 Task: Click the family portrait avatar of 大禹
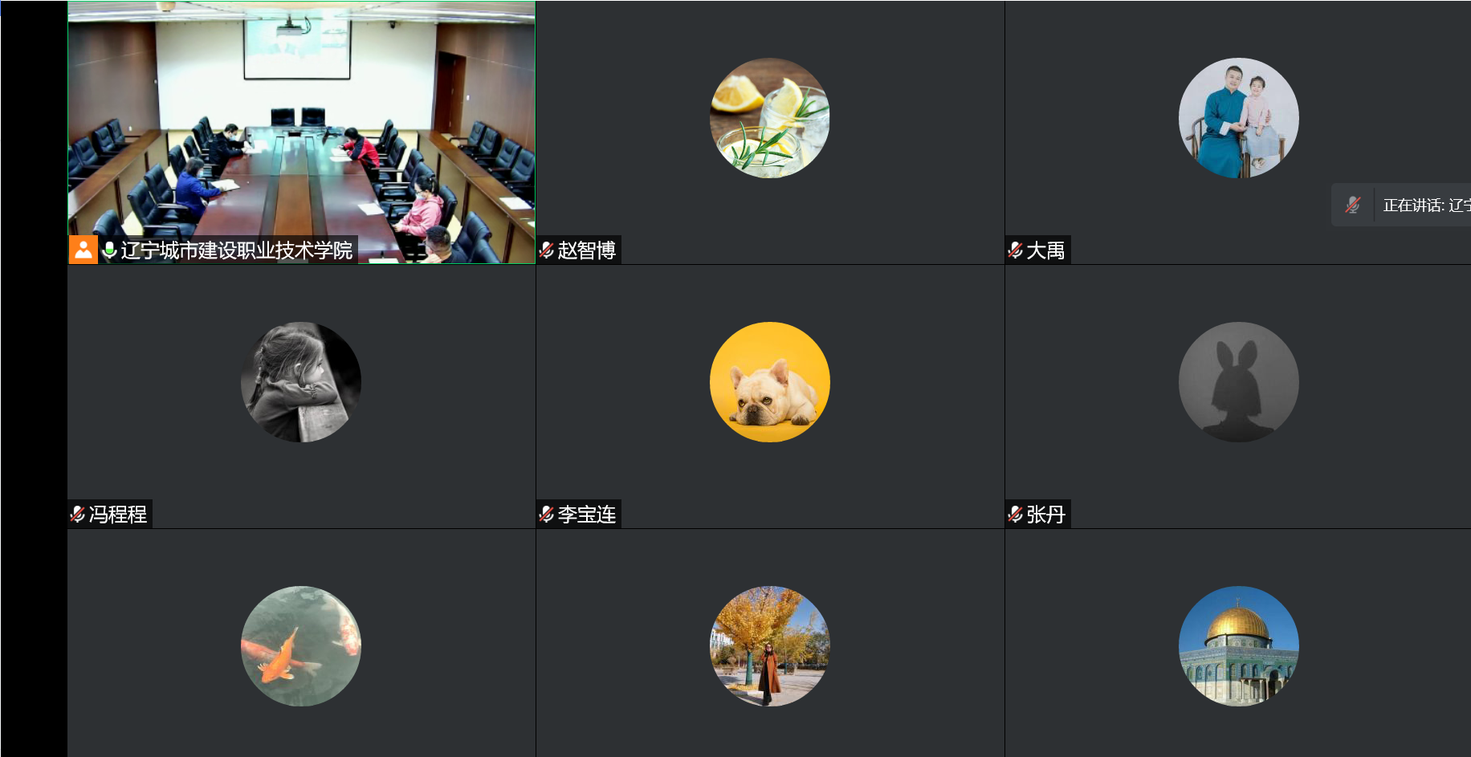1239,118
